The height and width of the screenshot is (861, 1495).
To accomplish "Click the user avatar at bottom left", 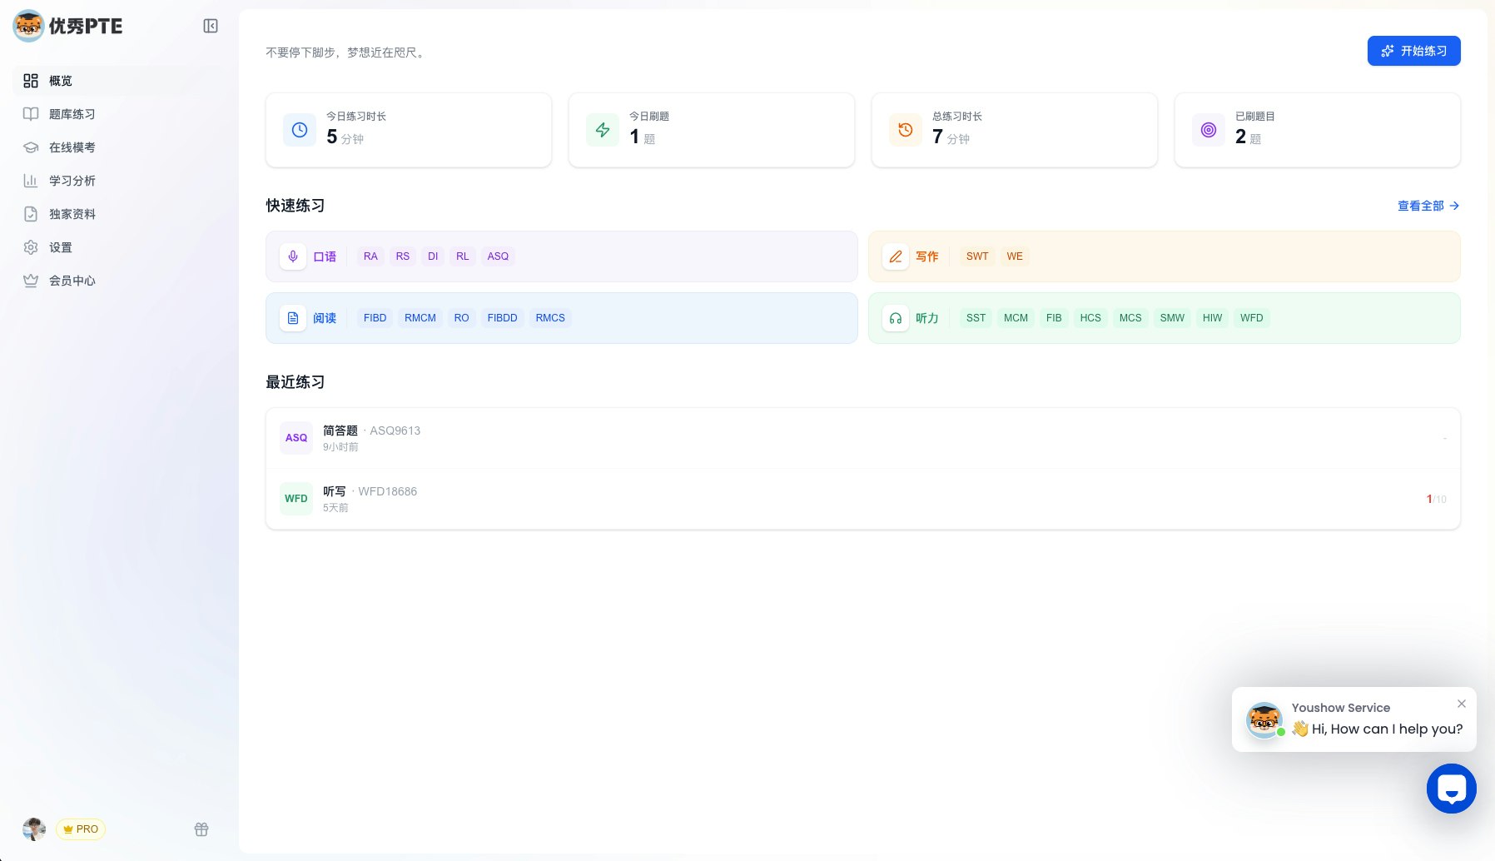I will [34, 829].
